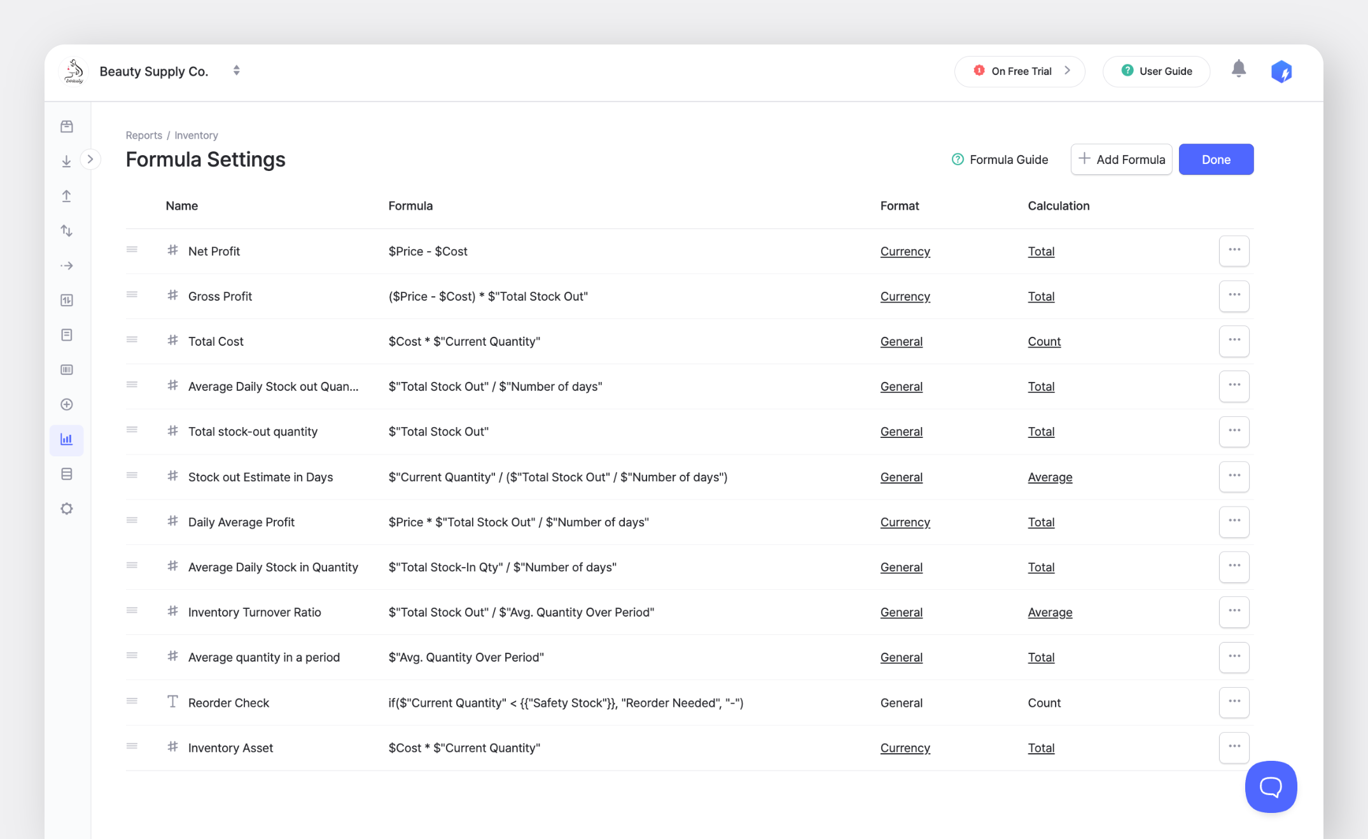Click the stock-out upload arrow sidebar icon
The height and width of the screenshot is (839, 1368).
pos(66,196)
